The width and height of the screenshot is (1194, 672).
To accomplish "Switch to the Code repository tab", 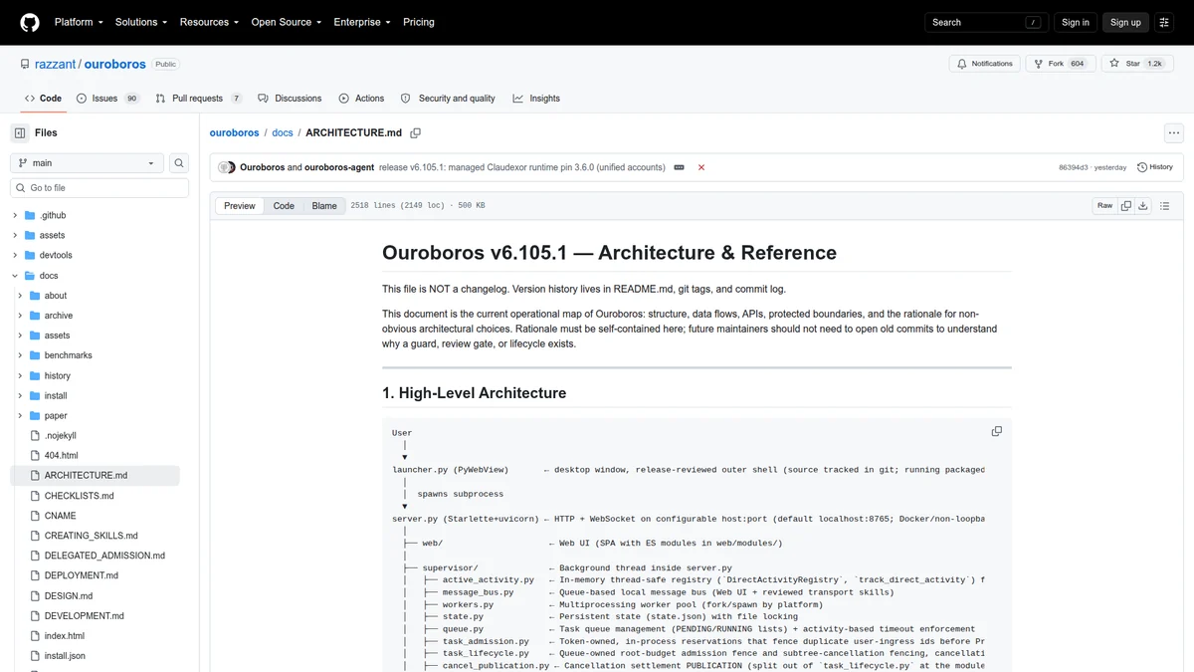I will 43,99.
